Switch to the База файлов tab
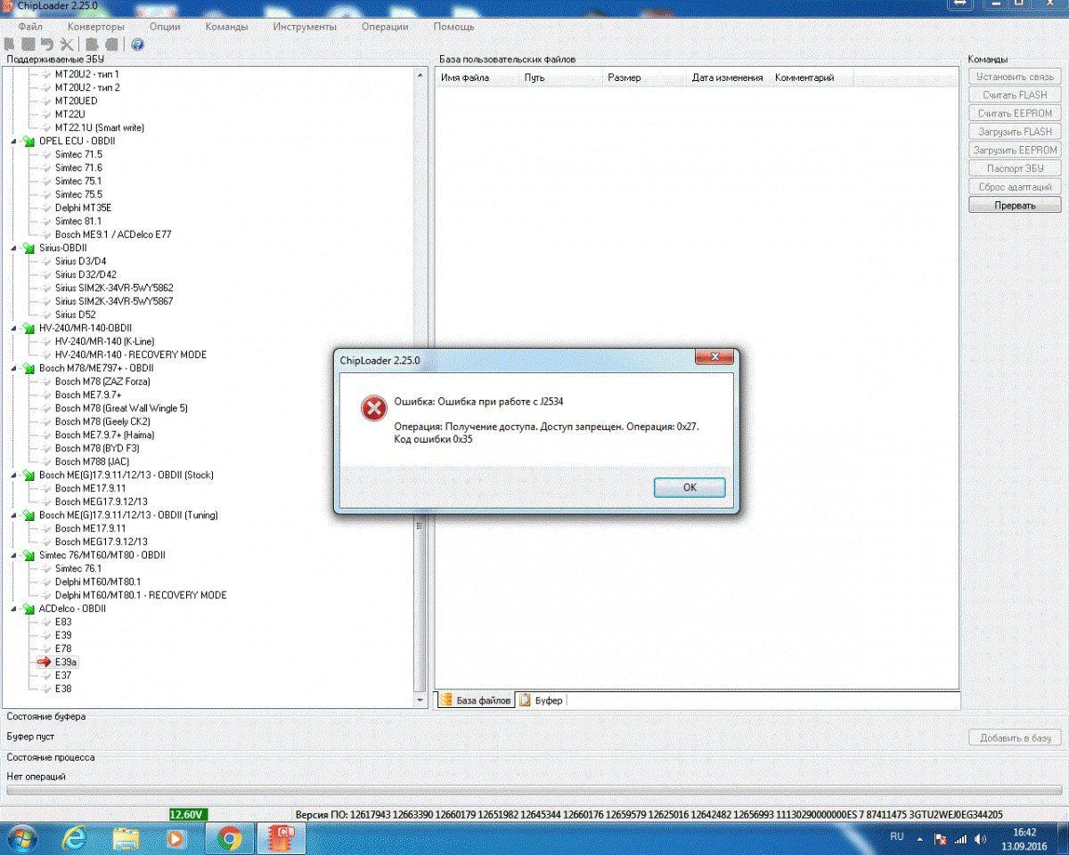 tap(476, 700)
